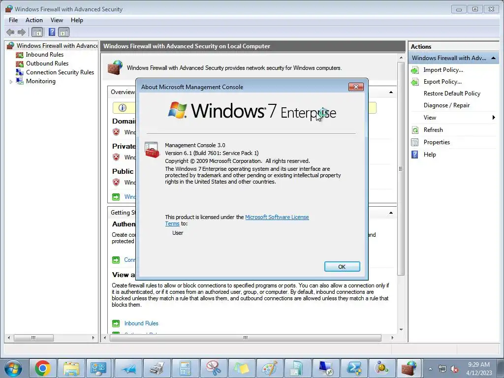Open the View menu
504x378 pixels.
57,20
